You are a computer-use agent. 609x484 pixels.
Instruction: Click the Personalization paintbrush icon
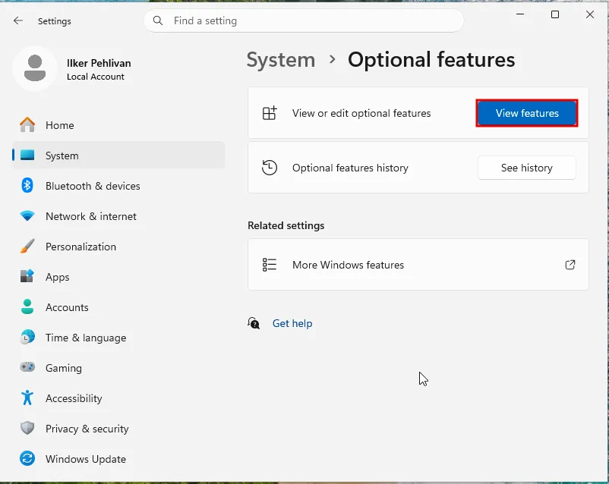pyautogui.click(x=27, y=246)
